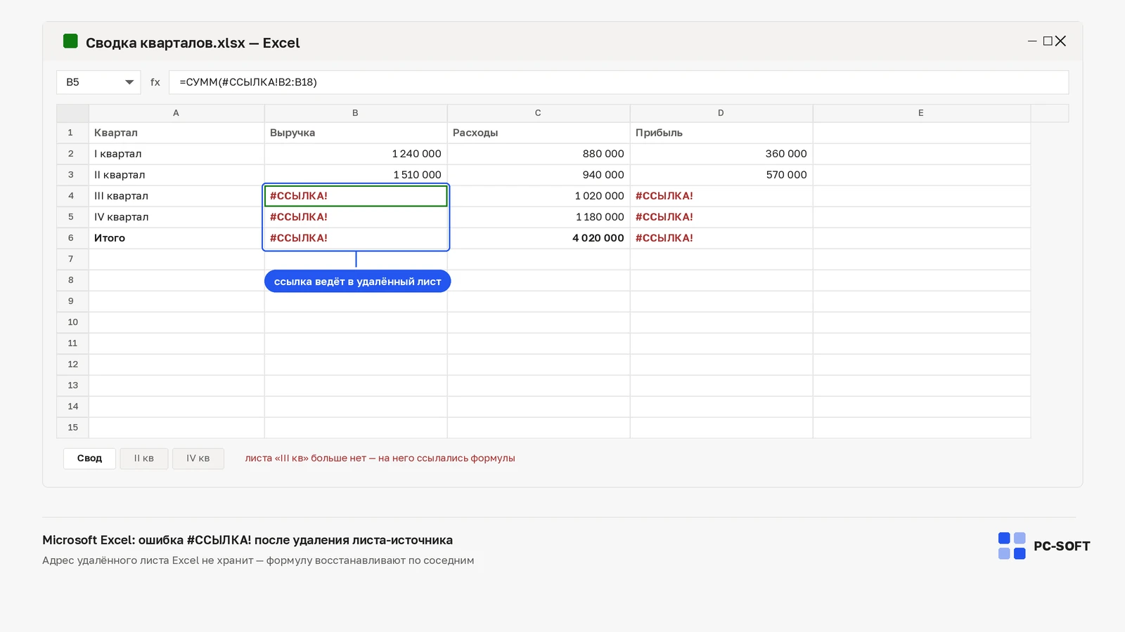Screen dimensions: 1125x632
Task: Select column C header
Action: [x=539, y=113]
